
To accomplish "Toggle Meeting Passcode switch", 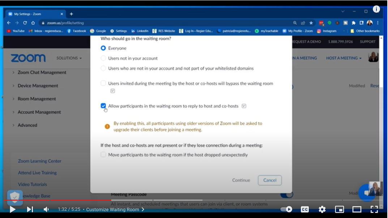I will 287,195.
